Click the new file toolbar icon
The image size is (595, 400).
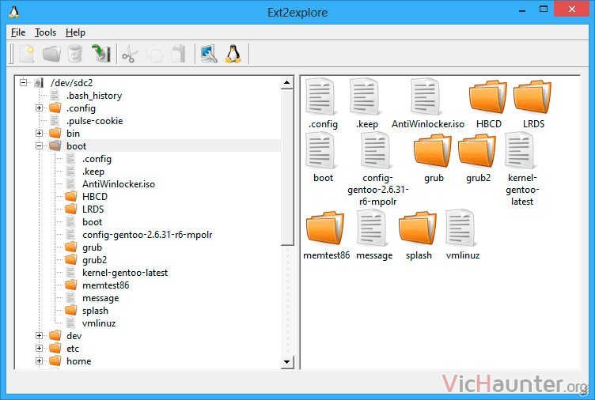(26, 54)
